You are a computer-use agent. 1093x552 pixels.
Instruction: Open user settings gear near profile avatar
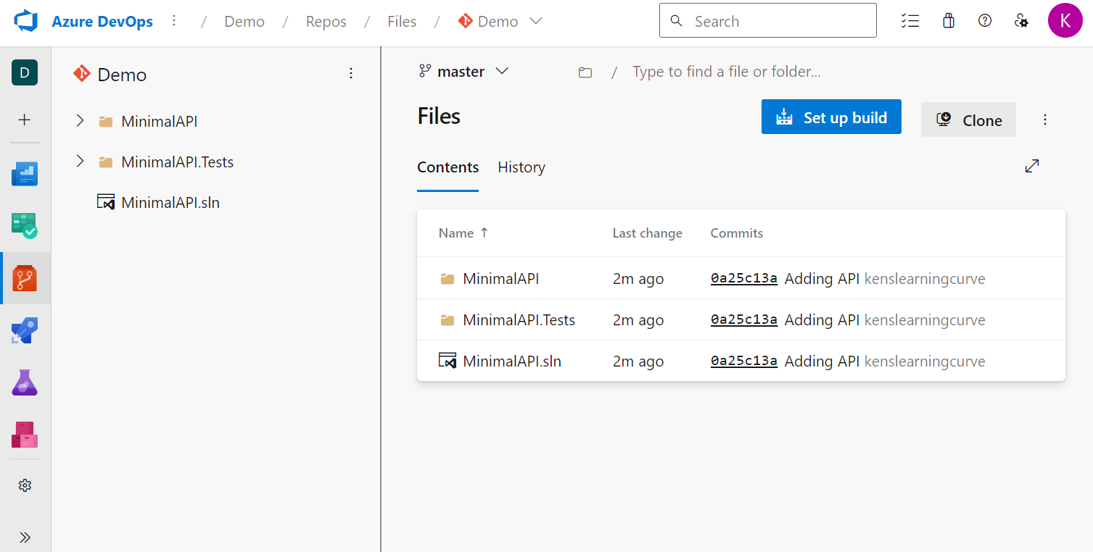[1022, 20]
